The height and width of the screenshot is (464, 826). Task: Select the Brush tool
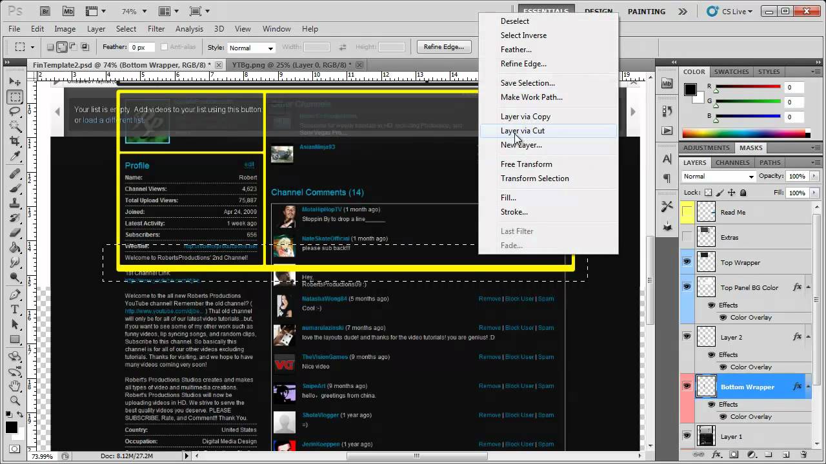tap(15, 189)
